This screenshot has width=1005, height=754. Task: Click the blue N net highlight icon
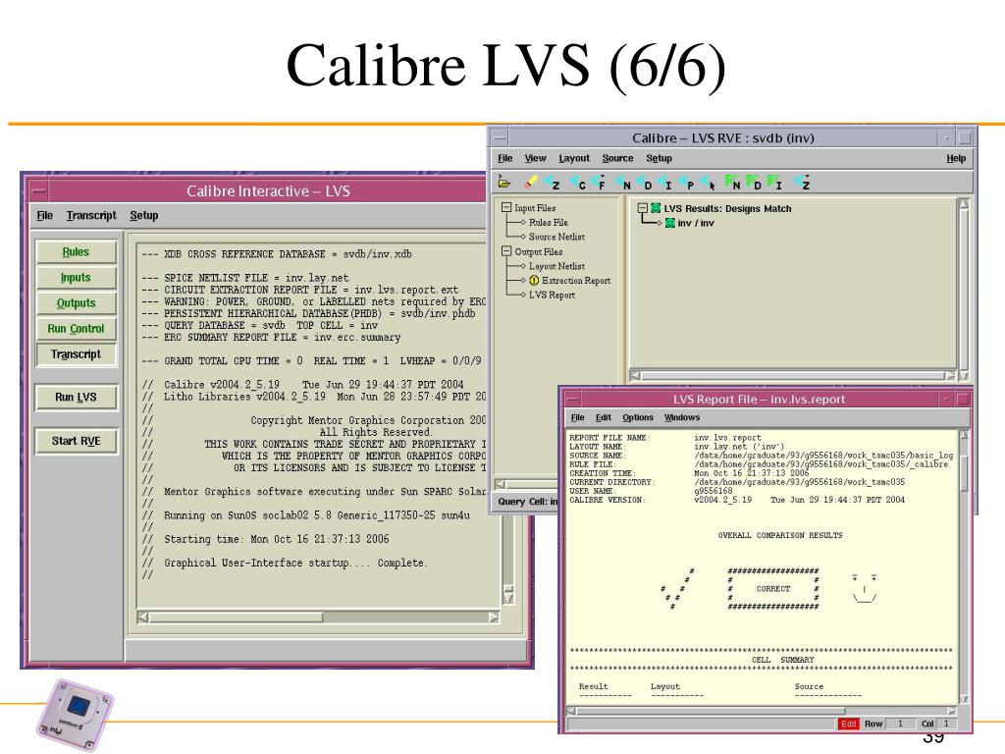pyautogui.click(x=623, y=184)
